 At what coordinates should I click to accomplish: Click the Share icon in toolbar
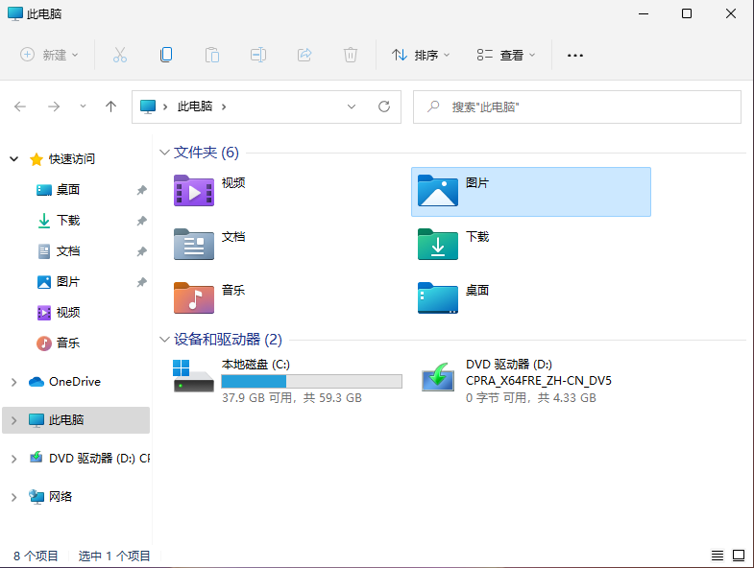coord(304,55)
